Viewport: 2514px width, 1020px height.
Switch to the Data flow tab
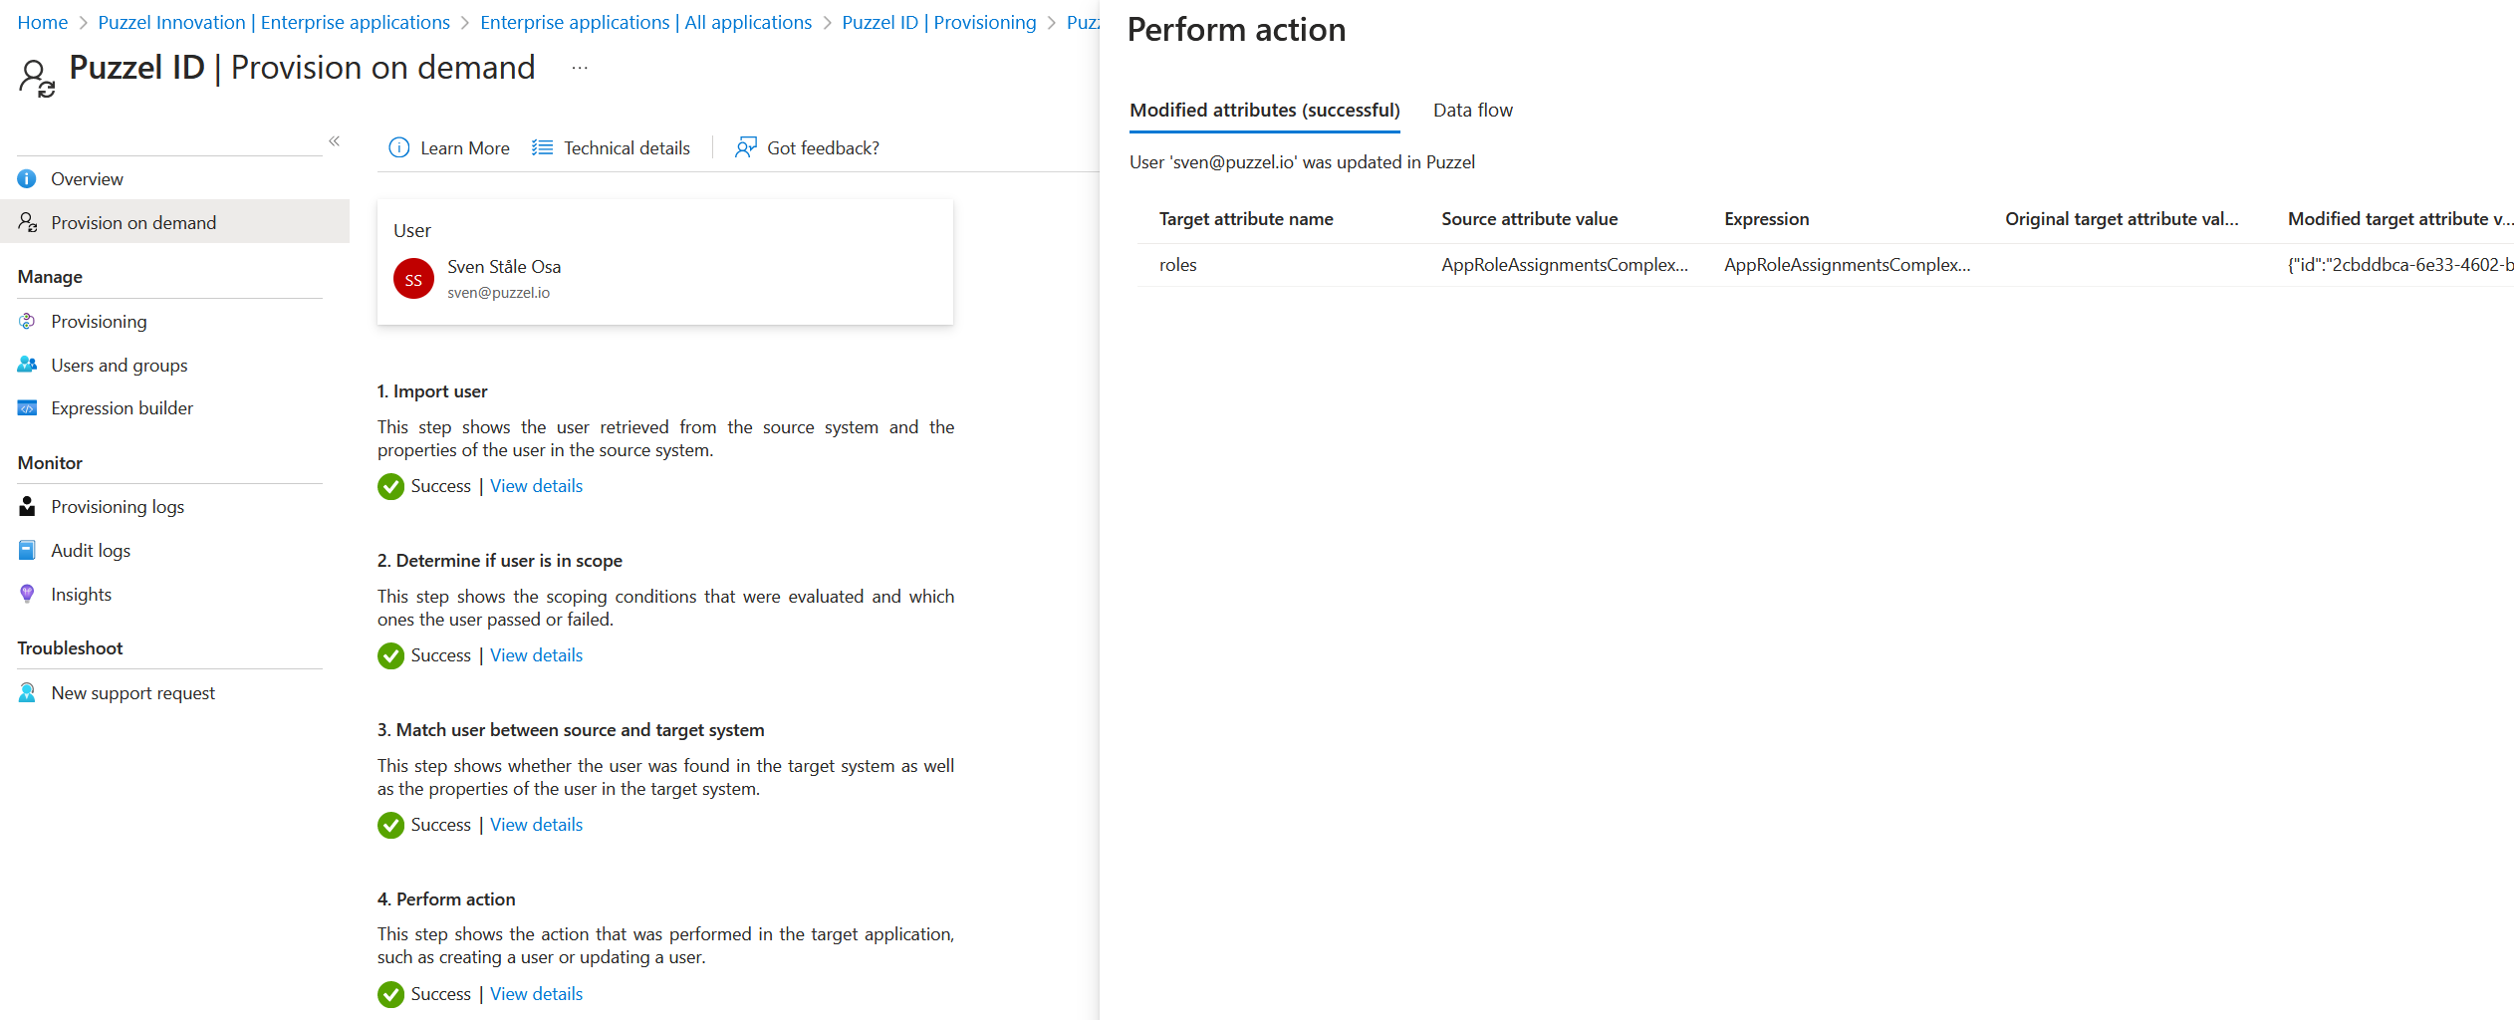tap(1472, 111)
